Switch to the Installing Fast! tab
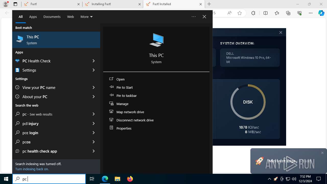 (x=113, y=4)
